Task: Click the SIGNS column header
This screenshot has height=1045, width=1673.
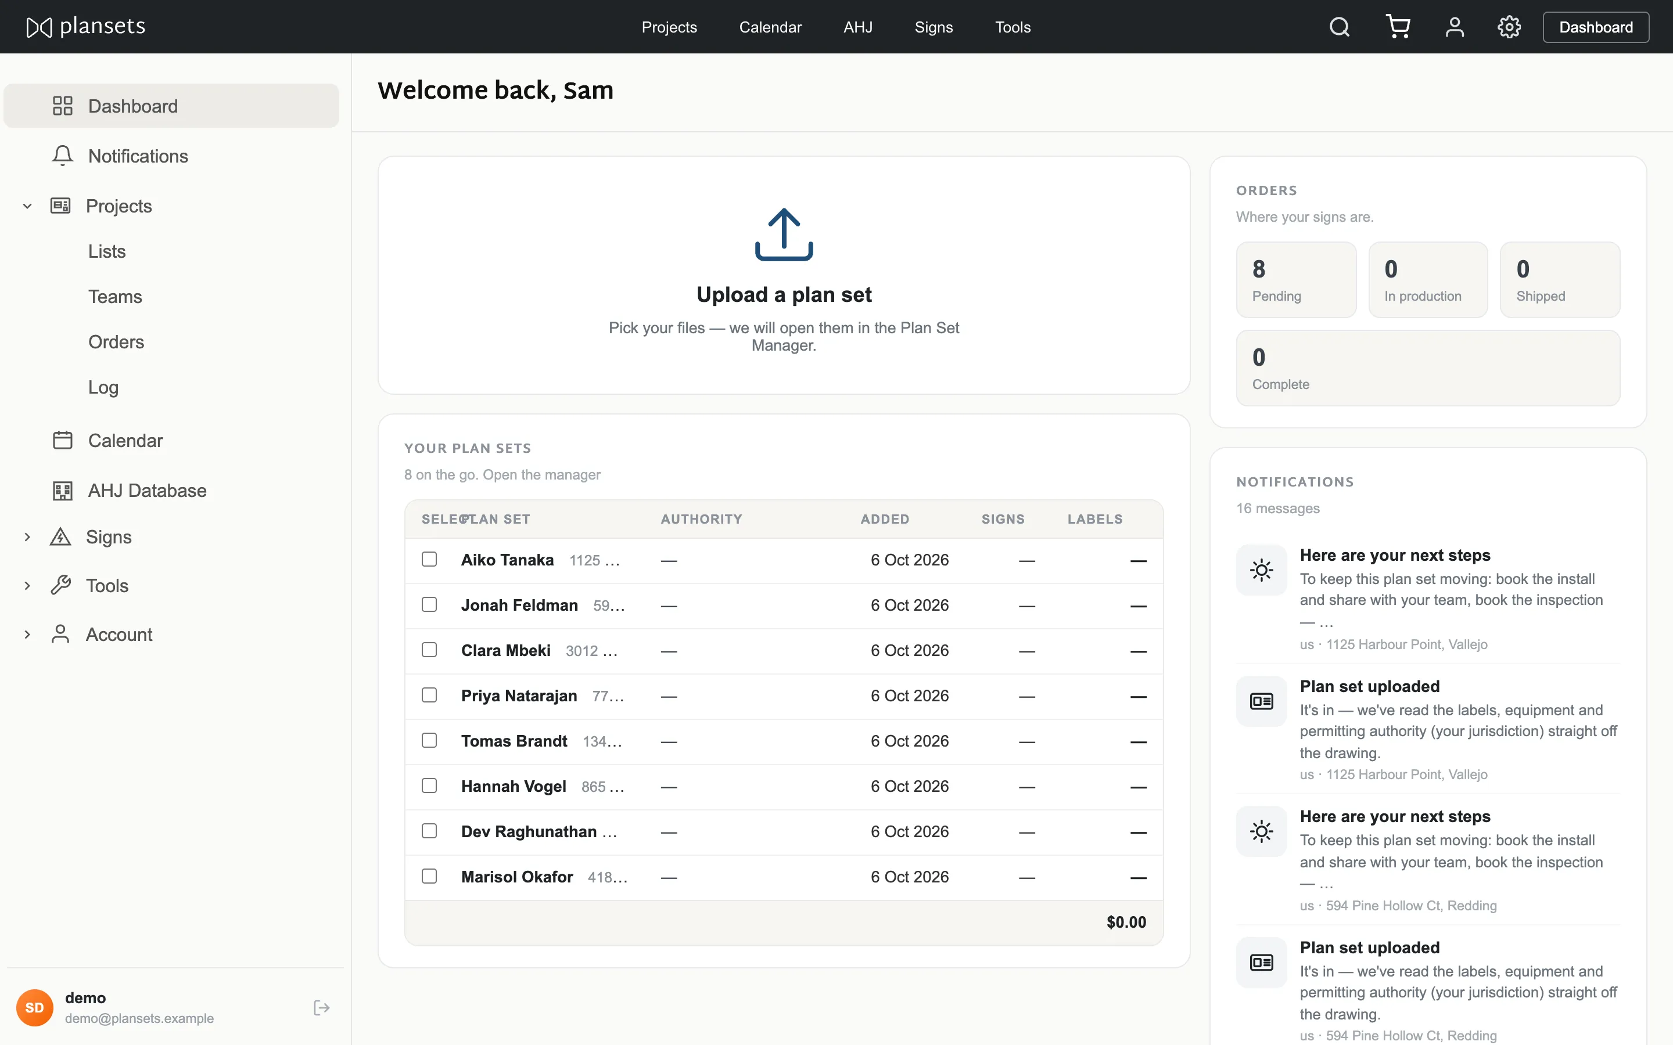Action: (1003, 519)
